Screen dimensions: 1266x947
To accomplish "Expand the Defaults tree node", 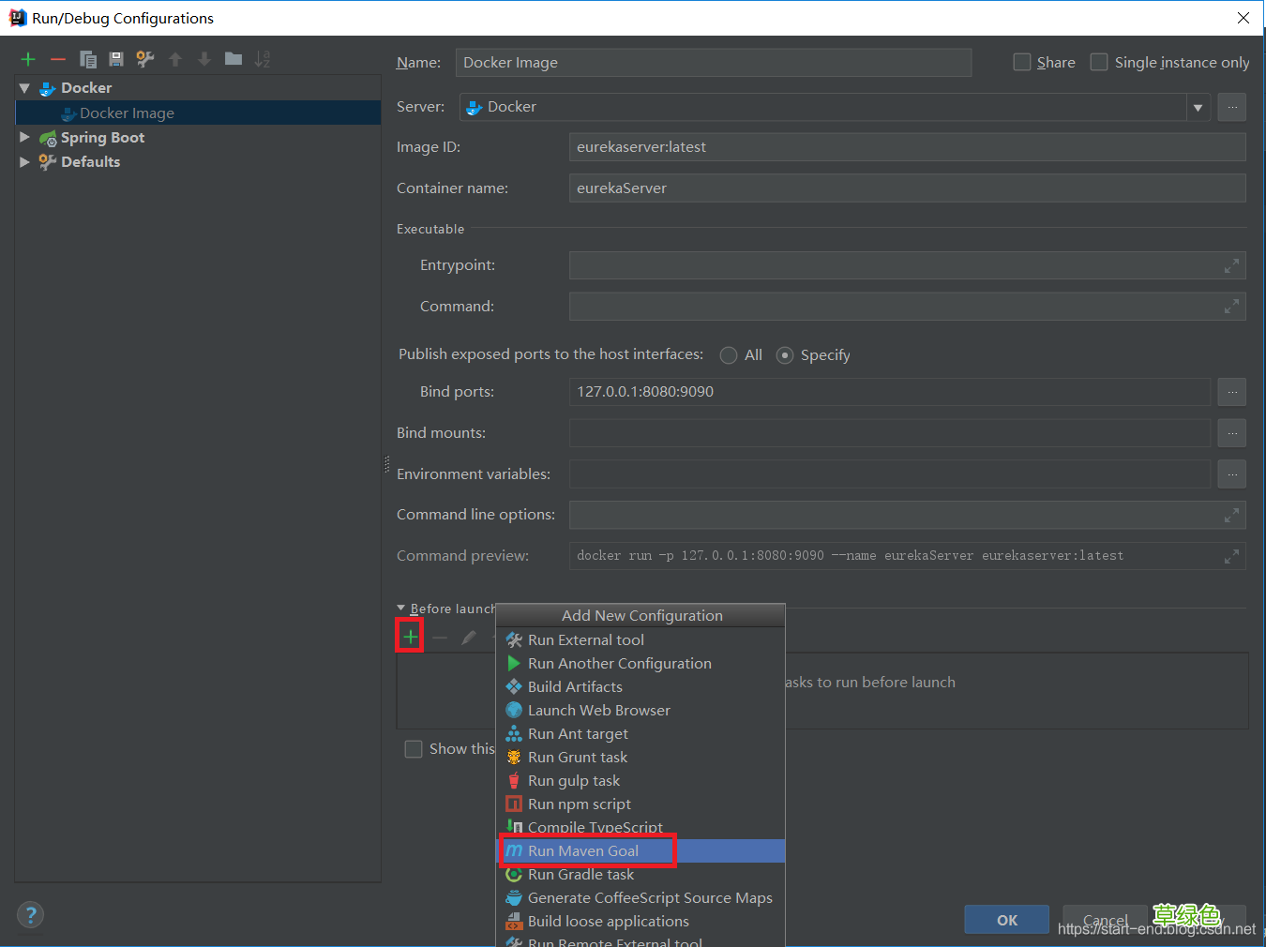I will (x=24, y=162).
